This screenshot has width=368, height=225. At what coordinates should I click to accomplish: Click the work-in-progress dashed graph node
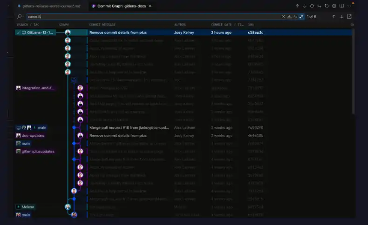point(74,80)
